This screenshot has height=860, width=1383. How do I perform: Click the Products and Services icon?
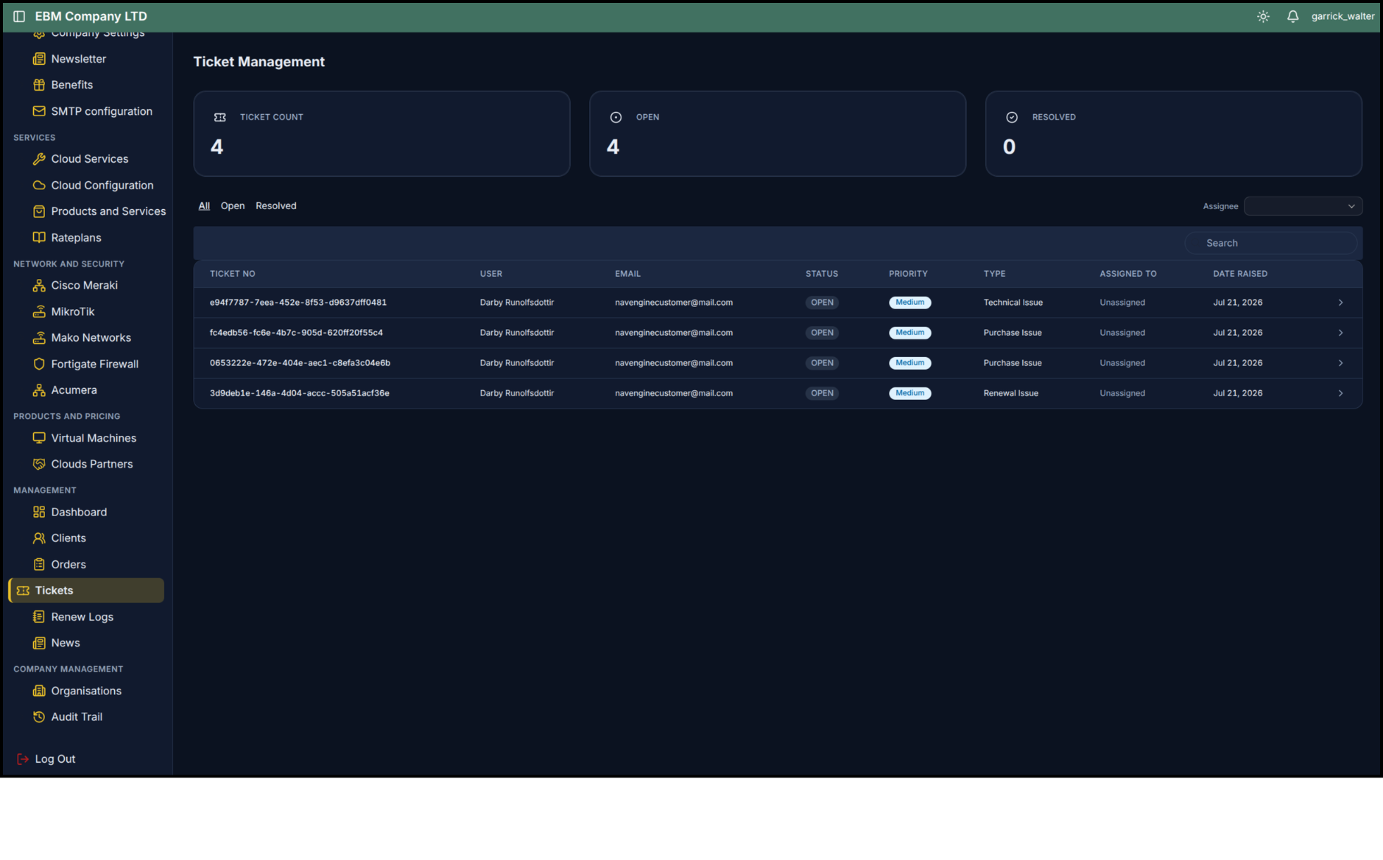coord(39,211)
